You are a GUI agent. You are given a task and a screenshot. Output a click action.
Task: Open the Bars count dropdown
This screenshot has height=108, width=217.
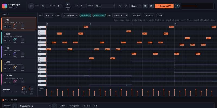coord(59,6)
